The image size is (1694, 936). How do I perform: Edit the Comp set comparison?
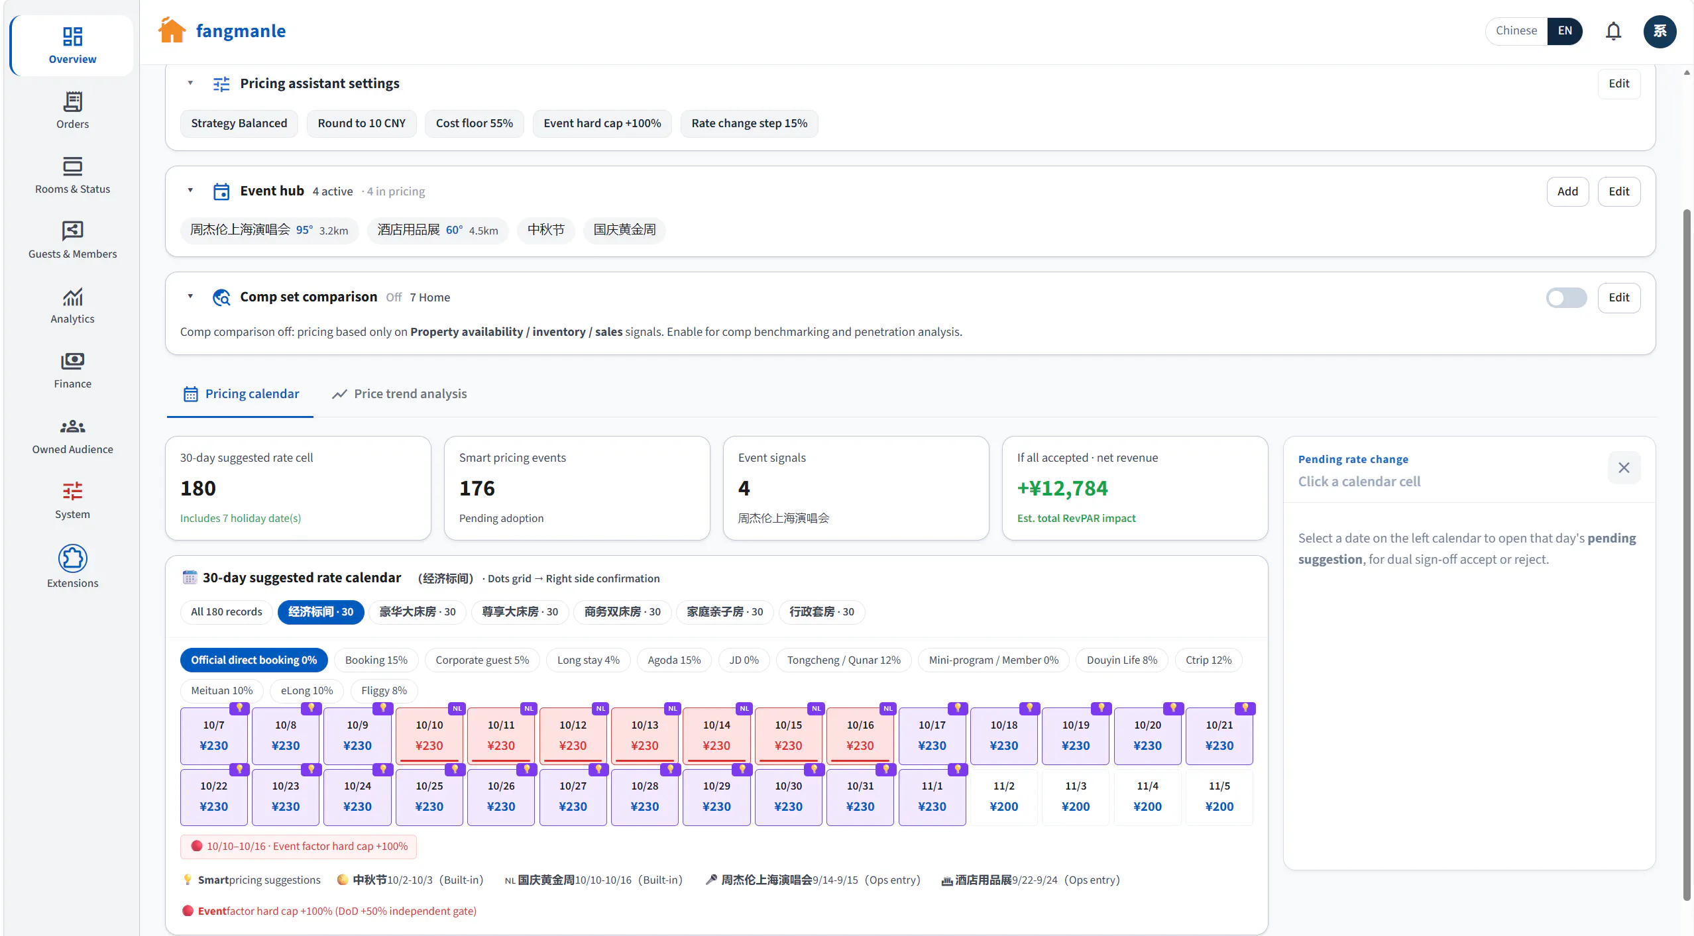(x=1618, y=297)
